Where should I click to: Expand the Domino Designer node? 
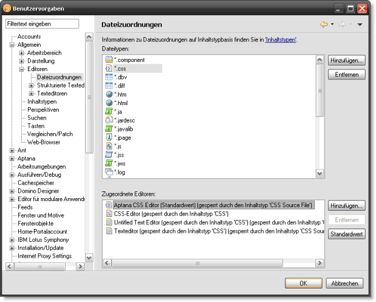coord(12,191)
